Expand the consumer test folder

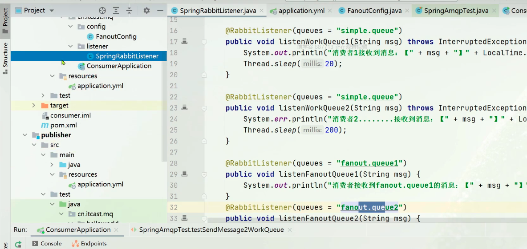[43, 95]
